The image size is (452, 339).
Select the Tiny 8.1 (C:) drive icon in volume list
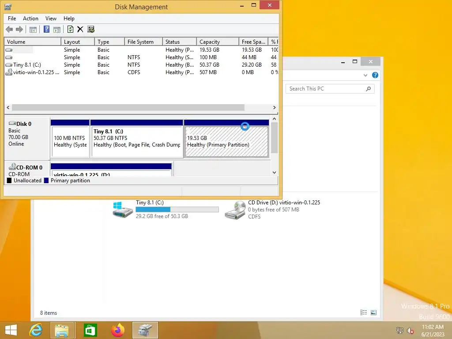9,65
